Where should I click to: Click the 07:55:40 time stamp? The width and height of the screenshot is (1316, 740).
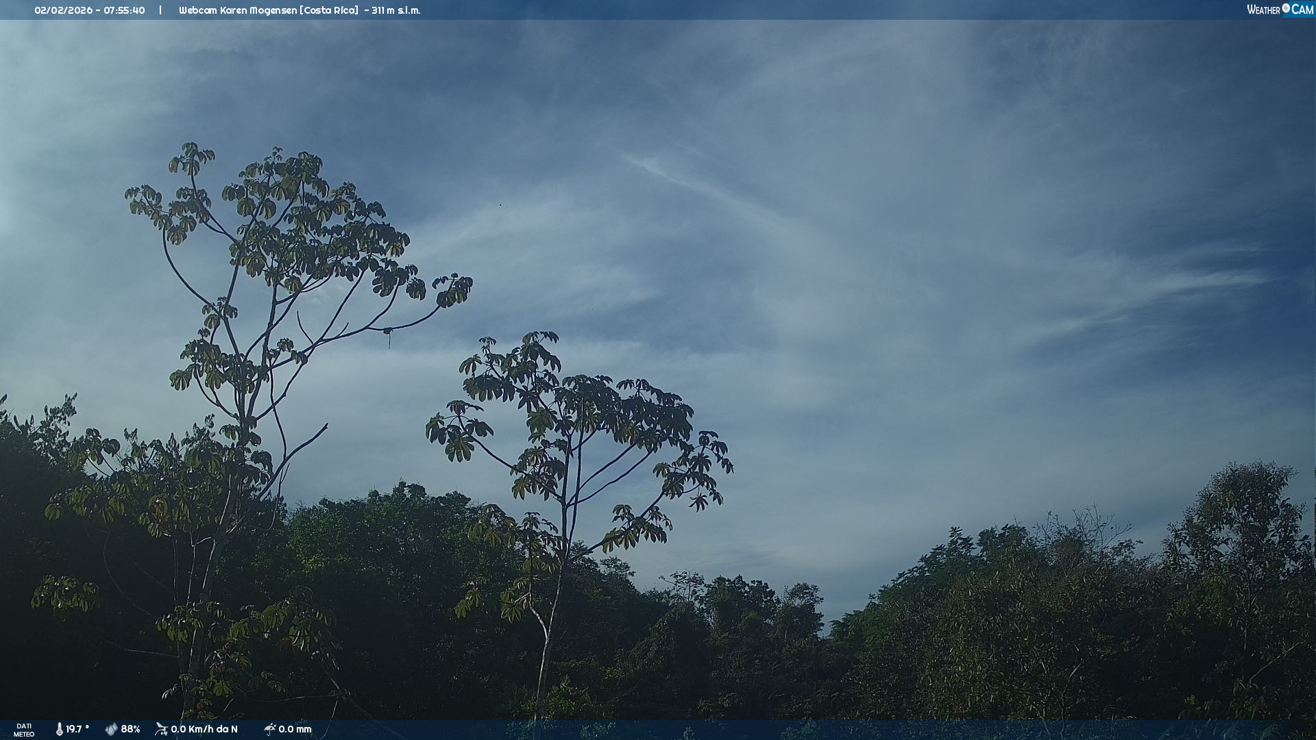(124, 10)
